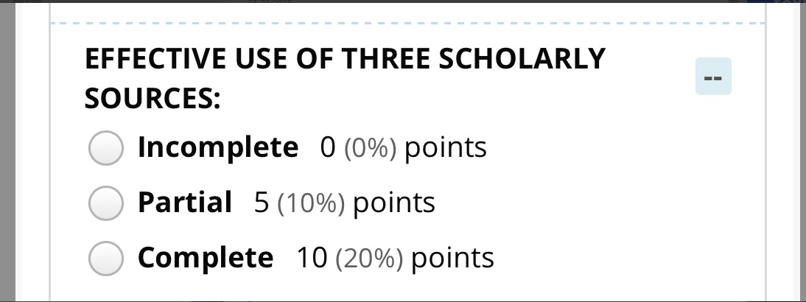Click the Effective Use of Three Scholarly heading
Screen dimensions: 806x302
(345, 58)
